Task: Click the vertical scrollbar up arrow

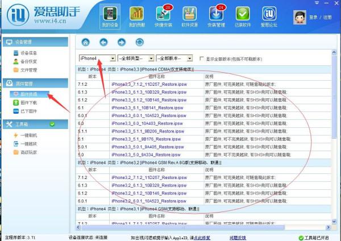Action: point(334,52)
